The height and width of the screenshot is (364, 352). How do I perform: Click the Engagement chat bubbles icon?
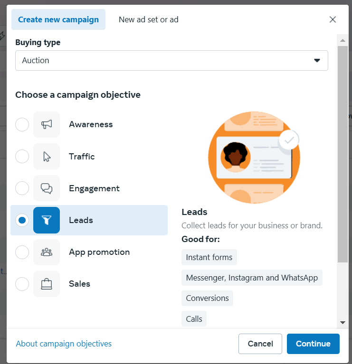(x=47, y=188)
